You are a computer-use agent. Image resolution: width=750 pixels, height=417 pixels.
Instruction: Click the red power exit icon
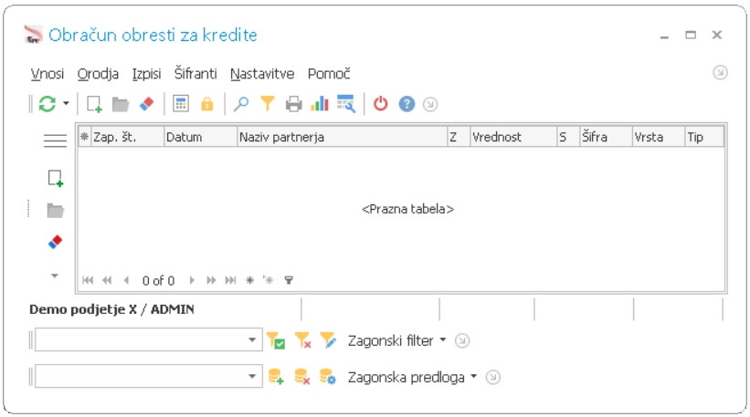[381, 104]
